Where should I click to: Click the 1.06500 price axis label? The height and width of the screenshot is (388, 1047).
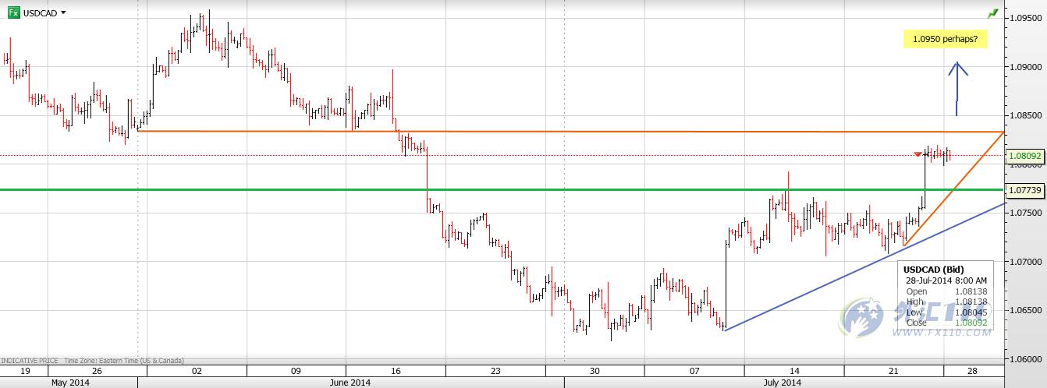[1025, 311]
